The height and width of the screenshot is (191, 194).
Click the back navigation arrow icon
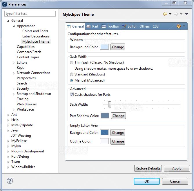click(165, 14)
